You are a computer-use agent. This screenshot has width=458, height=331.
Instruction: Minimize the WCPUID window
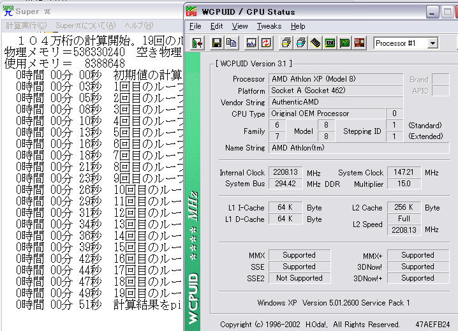tap(432, 12)
